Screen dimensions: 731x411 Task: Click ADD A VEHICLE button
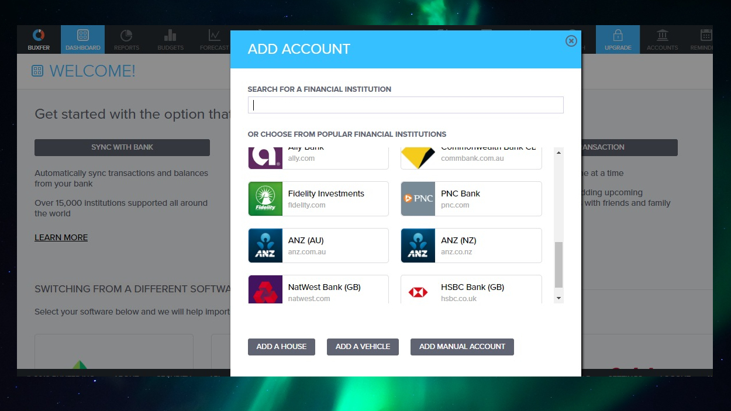363,347
